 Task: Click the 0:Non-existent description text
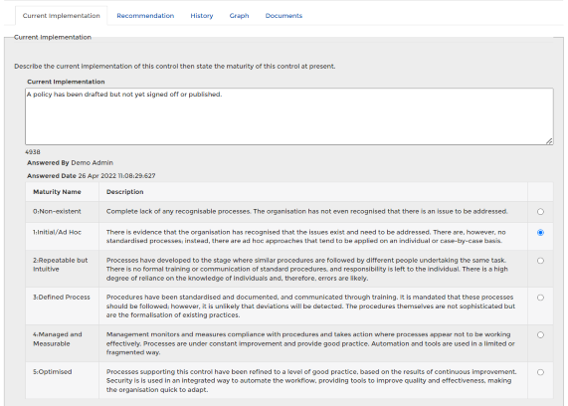307,211
